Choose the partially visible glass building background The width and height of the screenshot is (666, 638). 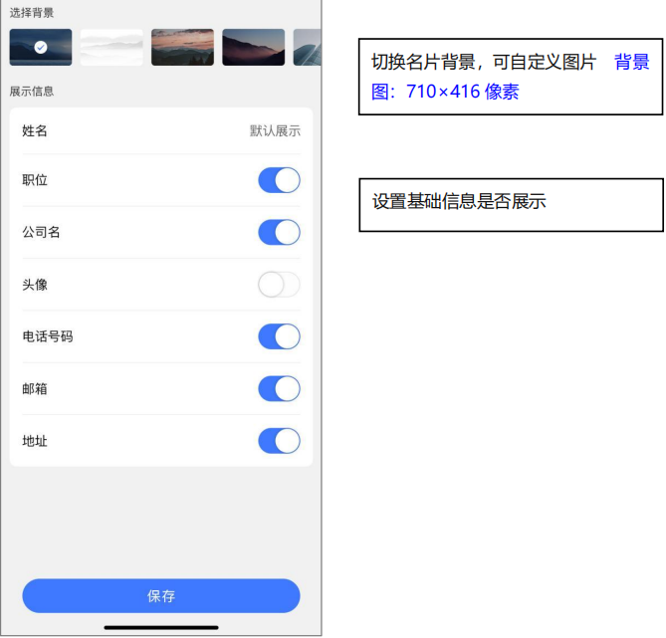coord(307,47)
